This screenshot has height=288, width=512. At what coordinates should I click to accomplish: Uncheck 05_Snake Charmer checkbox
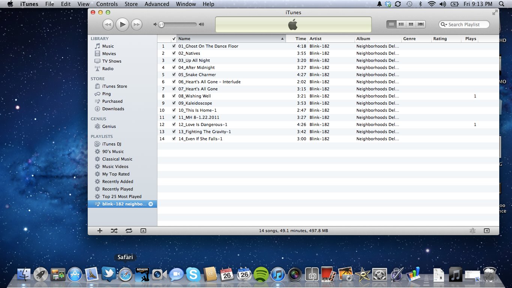[x=174, y=75]
